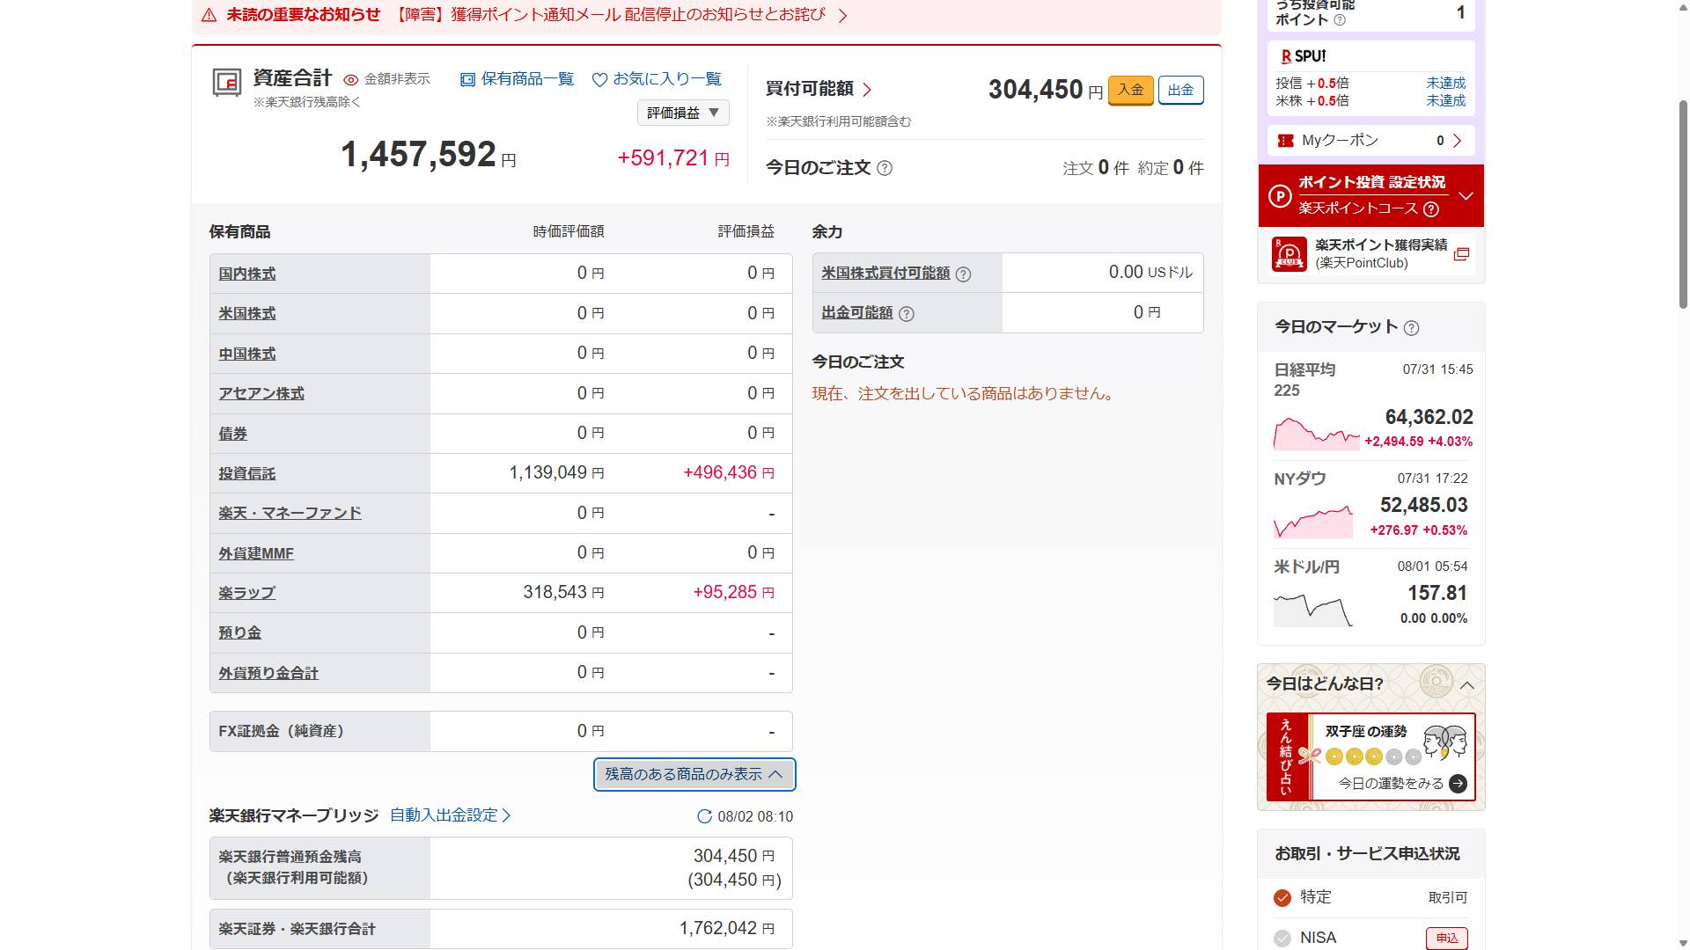Click the wallet icon beside 資産合計

pos(227,82)
